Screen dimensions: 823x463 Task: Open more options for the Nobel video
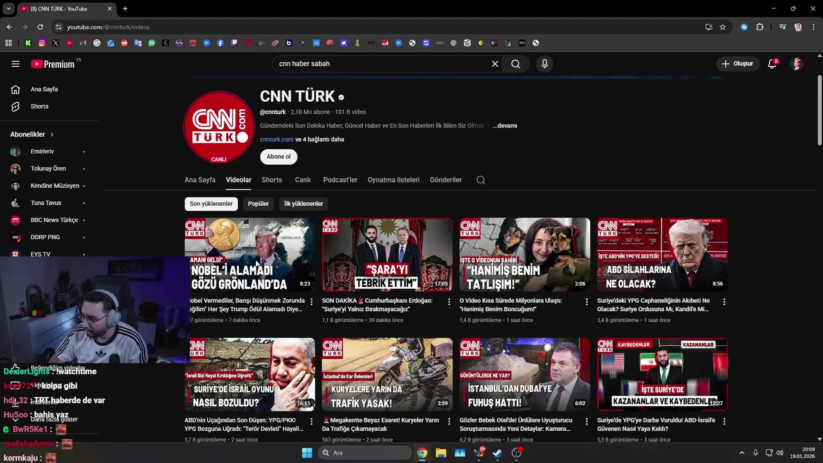311,301
